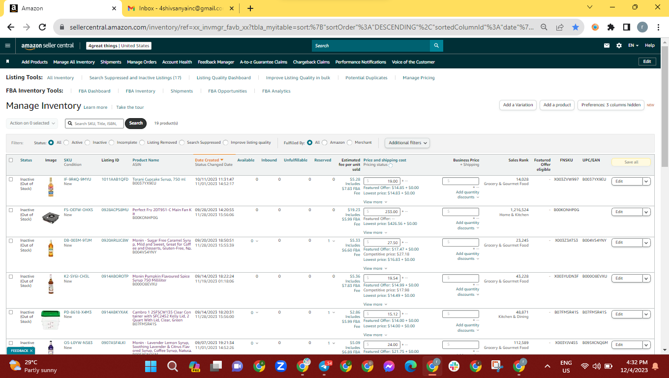This screenshot has height=378, width=669.
Task: Click the magnifier button beside top search bar
Action: pos(436,46)
